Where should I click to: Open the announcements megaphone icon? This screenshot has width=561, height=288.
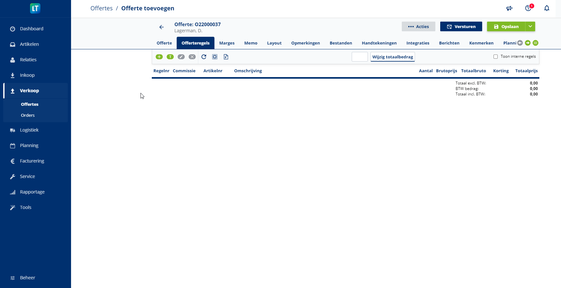(509, 8)
